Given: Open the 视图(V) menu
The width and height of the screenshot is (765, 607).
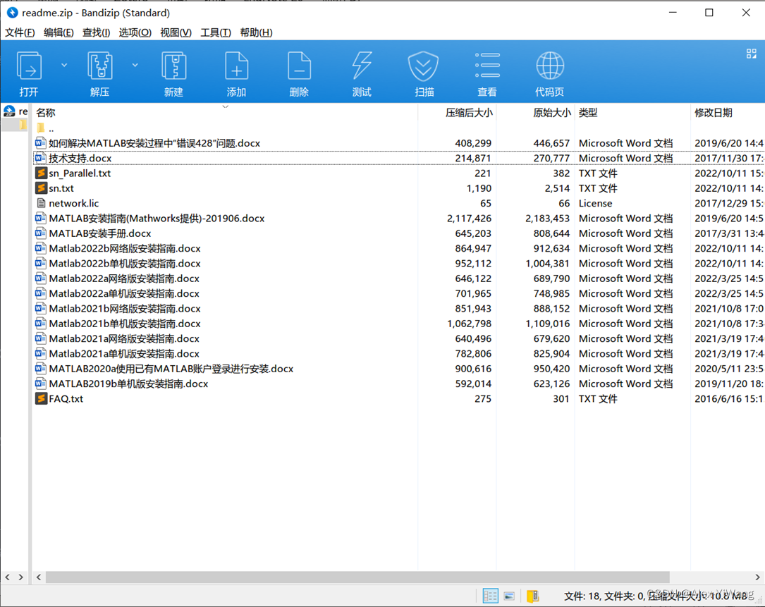Looking at the screenshot, I should 176,32.
